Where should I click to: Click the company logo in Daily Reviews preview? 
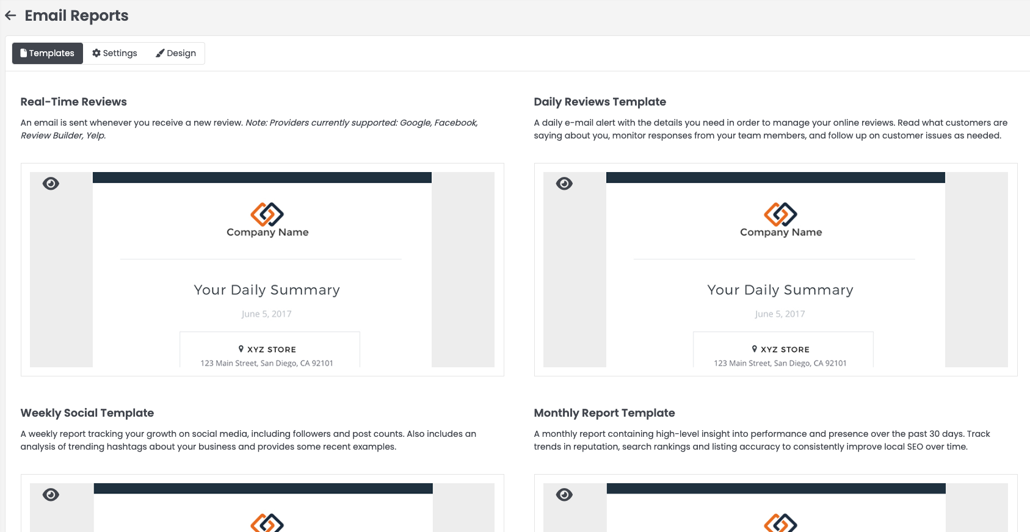point(780,214)
